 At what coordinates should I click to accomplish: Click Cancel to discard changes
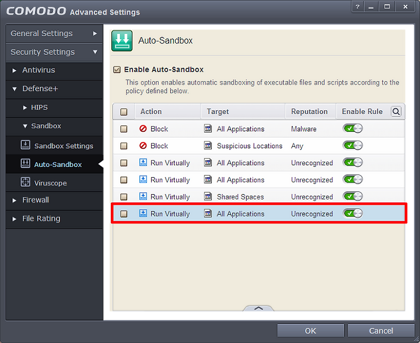(x=381, y=331)
